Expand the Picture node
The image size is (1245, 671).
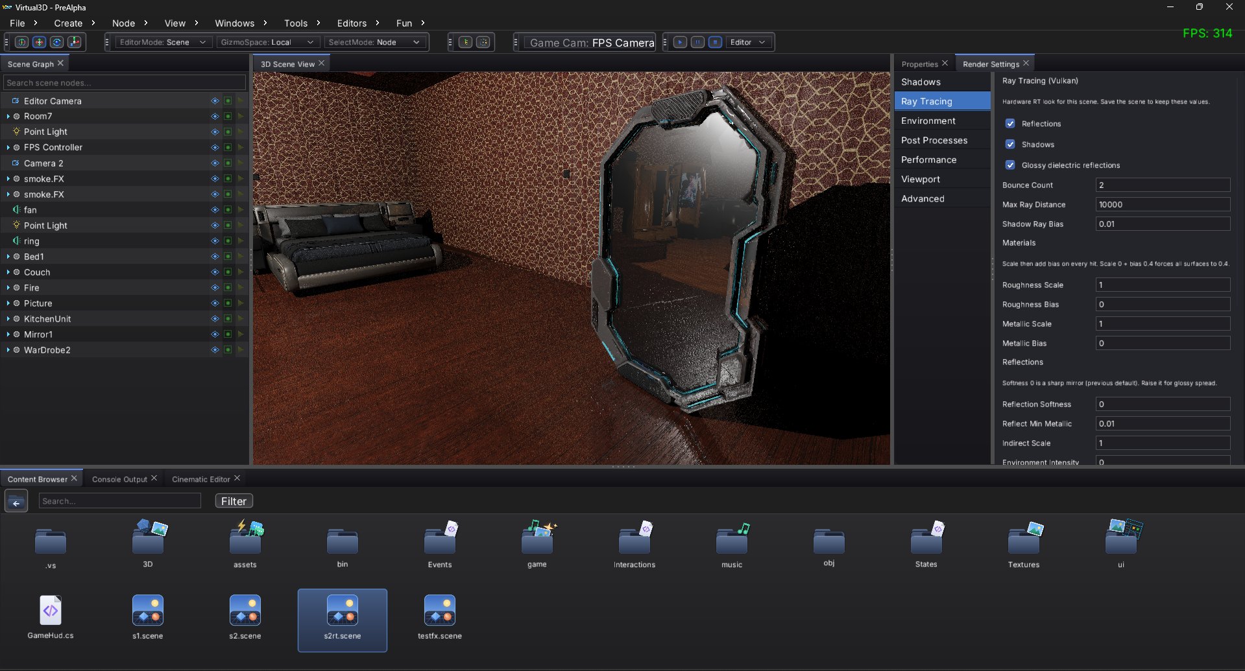point(8,303)
